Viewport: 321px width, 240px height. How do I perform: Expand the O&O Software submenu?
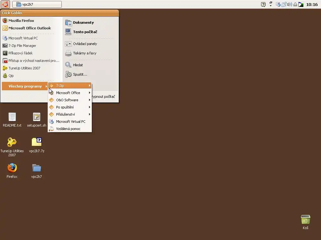click(x=70, y=100)
